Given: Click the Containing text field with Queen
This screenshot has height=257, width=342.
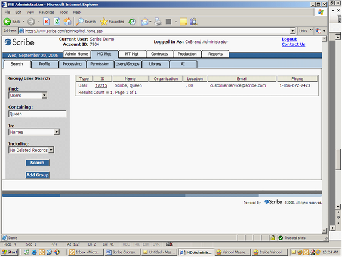Looking at the screenshot, I should tap(38, 114).
